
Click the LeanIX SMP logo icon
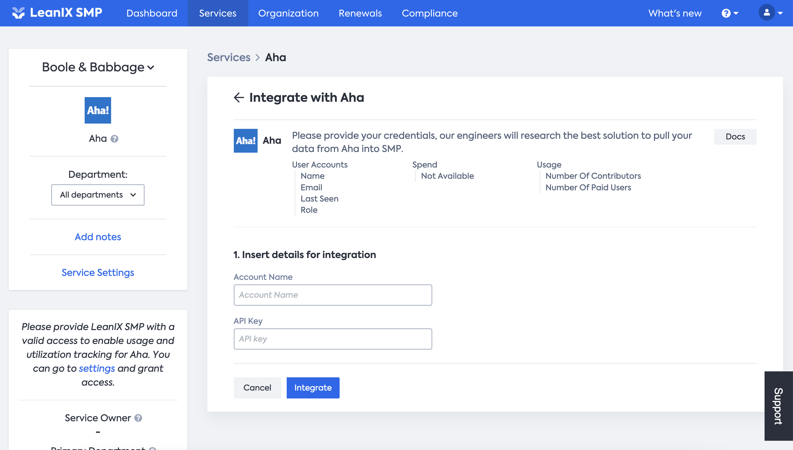[19, 13]
